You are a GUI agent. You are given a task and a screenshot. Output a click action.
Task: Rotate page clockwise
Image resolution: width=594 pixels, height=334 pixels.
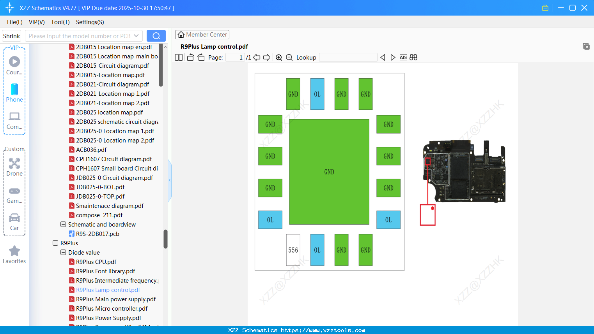click(201, 58)
